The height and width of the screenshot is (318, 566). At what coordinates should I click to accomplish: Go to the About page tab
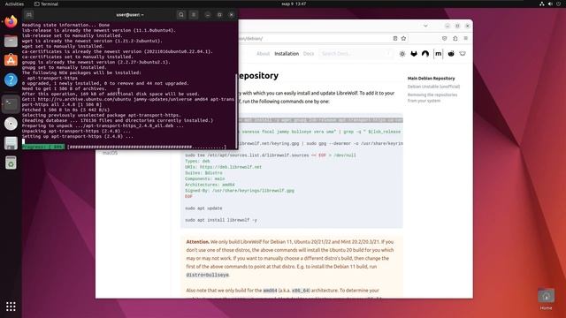pyautogui.click(x=263, y=54)
